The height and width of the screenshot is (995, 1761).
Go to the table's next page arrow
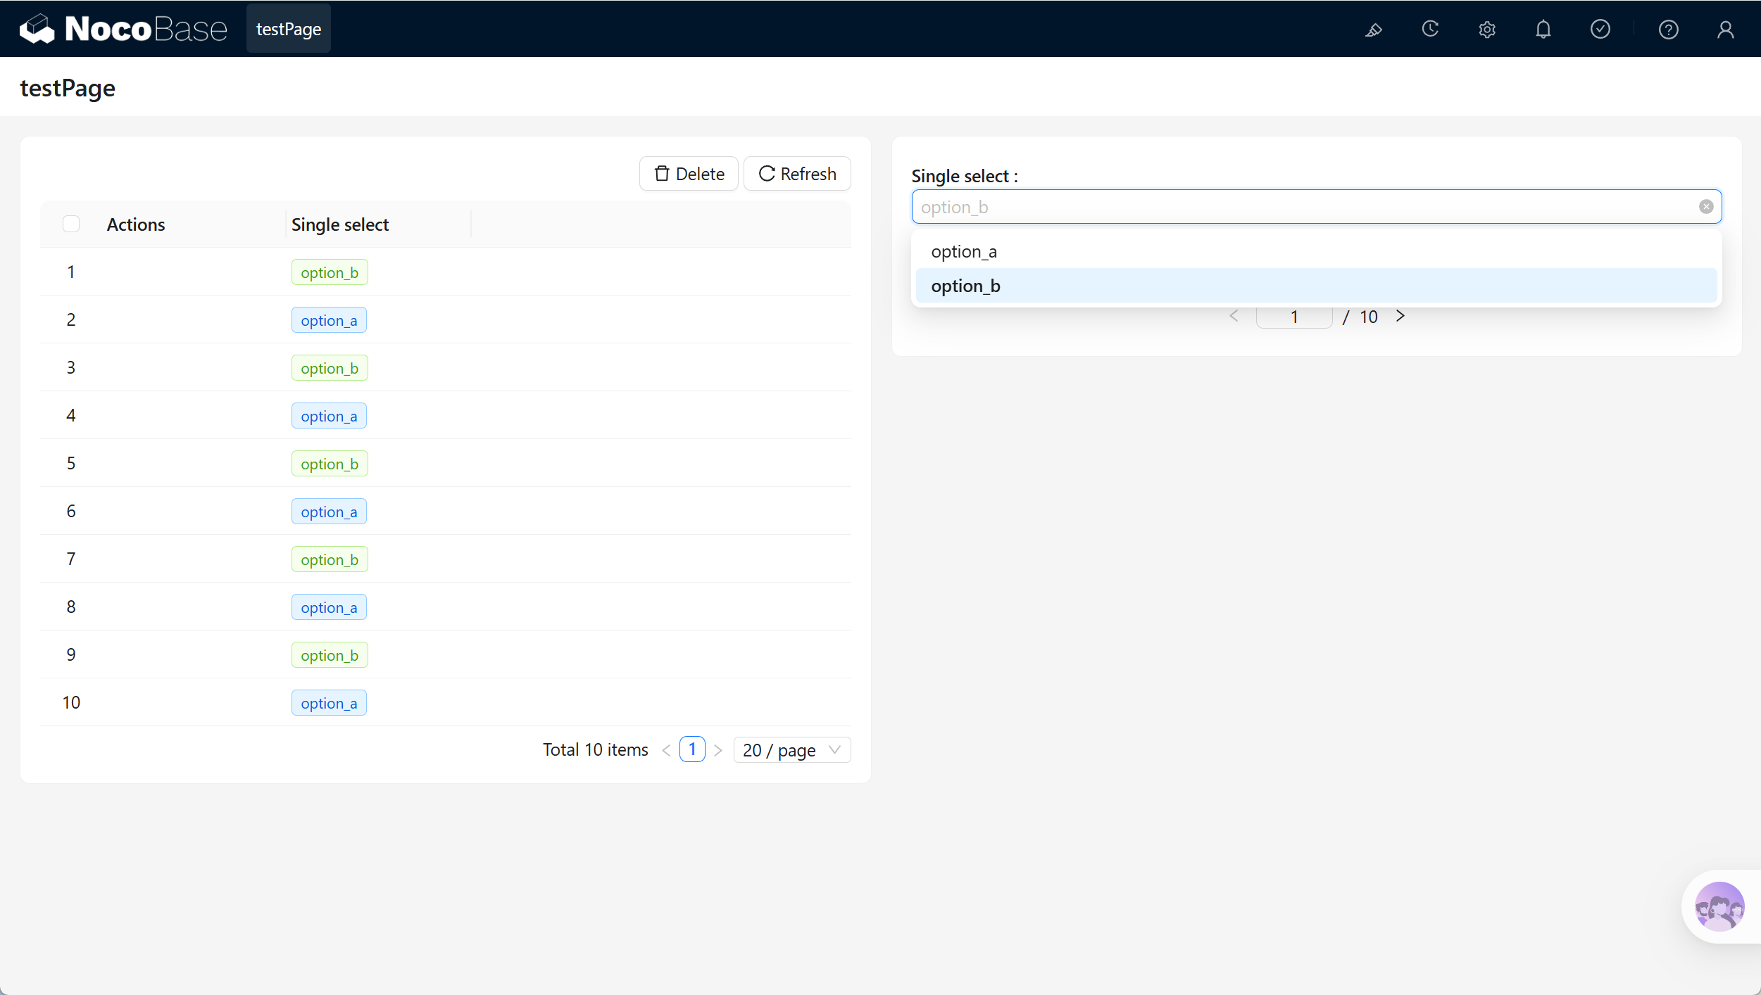(x=718, y=750)
